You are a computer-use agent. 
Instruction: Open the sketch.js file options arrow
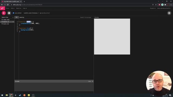coord(13,22)
